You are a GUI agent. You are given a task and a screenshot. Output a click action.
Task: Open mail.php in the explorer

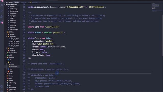point(12,18)
